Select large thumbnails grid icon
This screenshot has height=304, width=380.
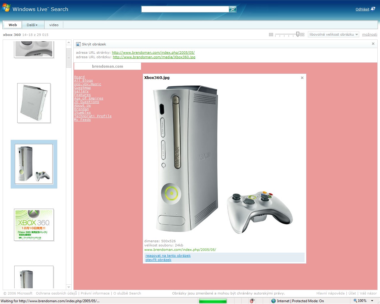[x=302, y=35]
